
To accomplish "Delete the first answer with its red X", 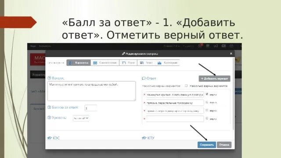I will point(144,94).
